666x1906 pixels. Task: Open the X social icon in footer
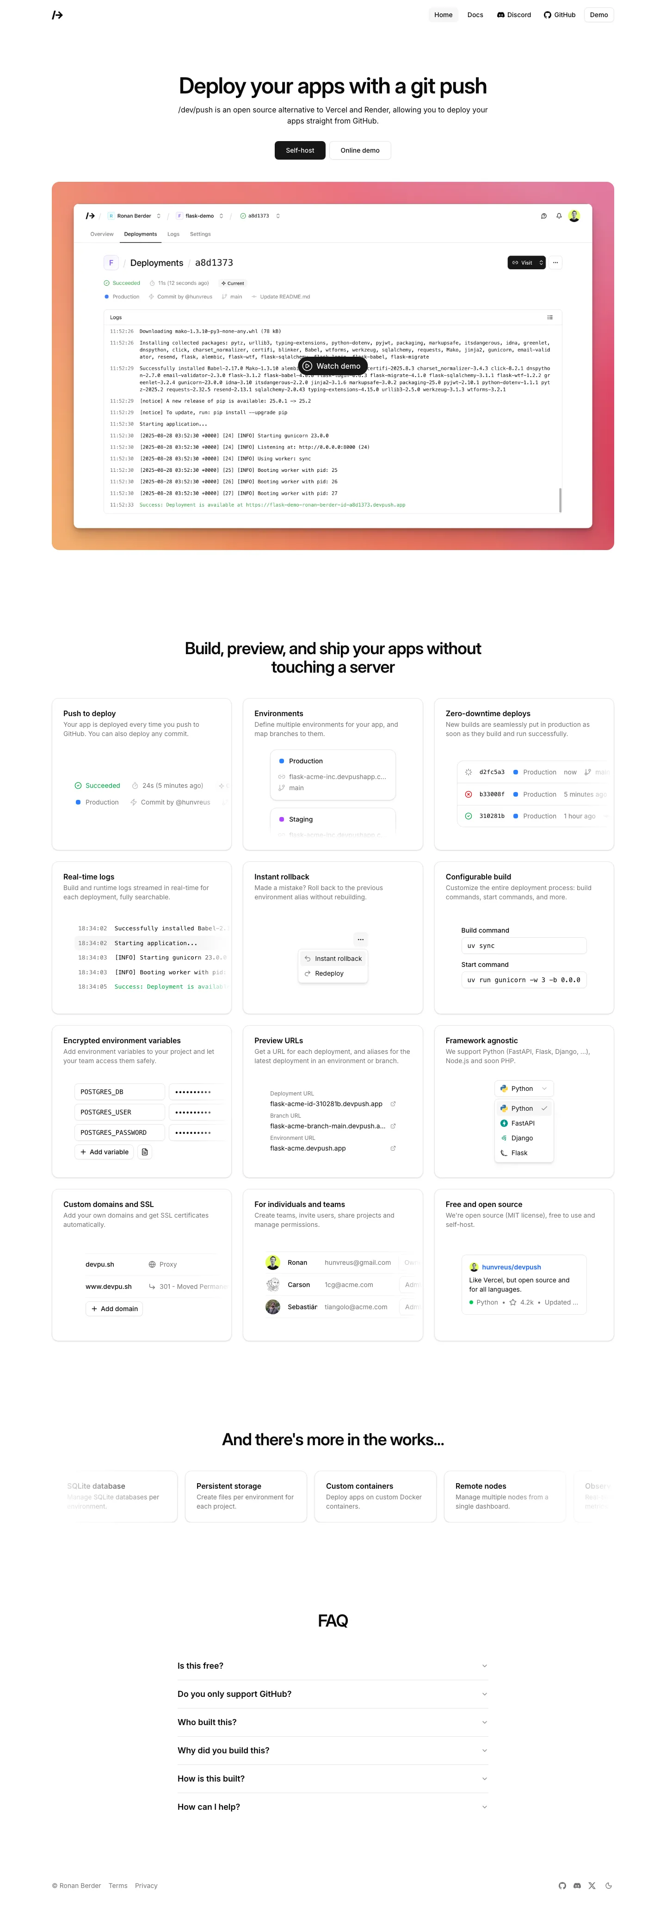(x=592, y=1885)
